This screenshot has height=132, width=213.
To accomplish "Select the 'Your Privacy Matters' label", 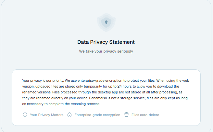I will [46, 115].
